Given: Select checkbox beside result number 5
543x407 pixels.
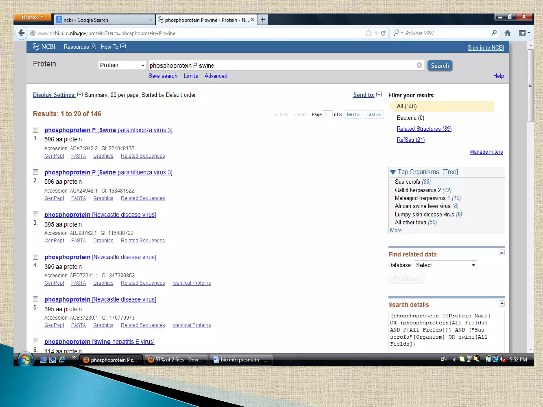Looking at the screenshot, I should coord(36,299).
